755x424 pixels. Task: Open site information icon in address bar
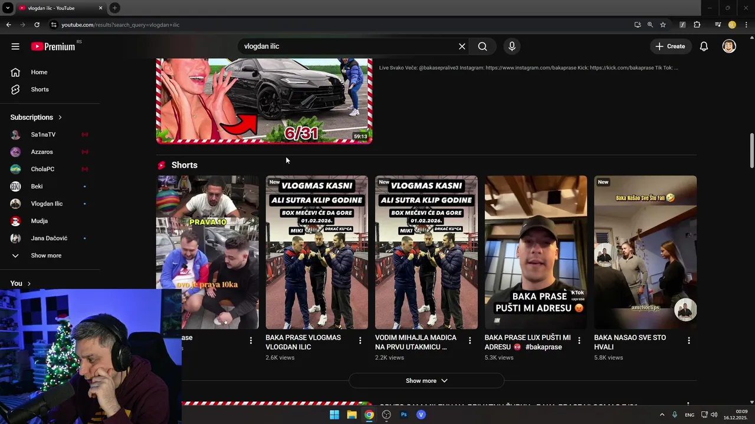[x=54, y=25]
